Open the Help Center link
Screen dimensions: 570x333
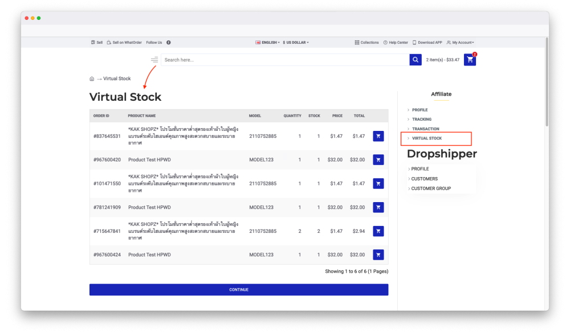(x=396, y=43)
